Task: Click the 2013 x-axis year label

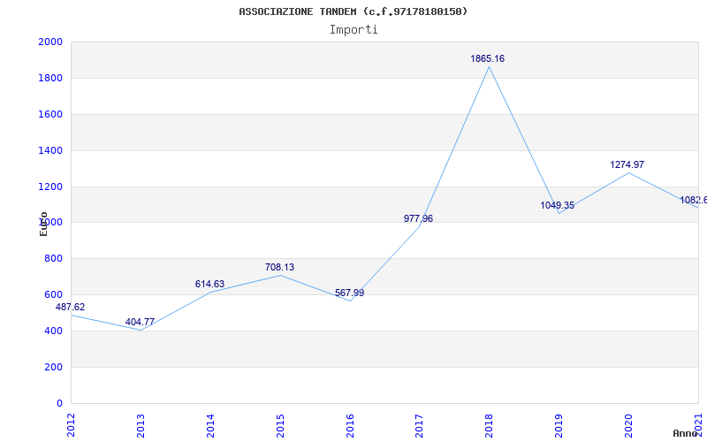Action: point(141,425)
